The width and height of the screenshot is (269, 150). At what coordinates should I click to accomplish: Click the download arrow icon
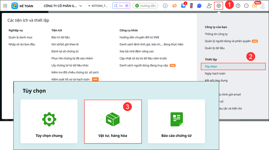click(165, 6)
